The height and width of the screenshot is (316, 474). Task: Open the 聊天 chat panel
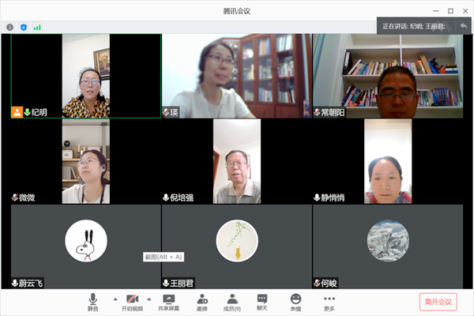pyautogui.click(x=261, y=301)
